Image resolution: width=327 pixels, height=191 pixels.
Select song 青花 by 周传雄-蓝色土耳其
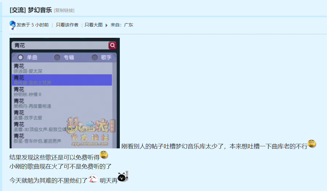coord(62,80)
